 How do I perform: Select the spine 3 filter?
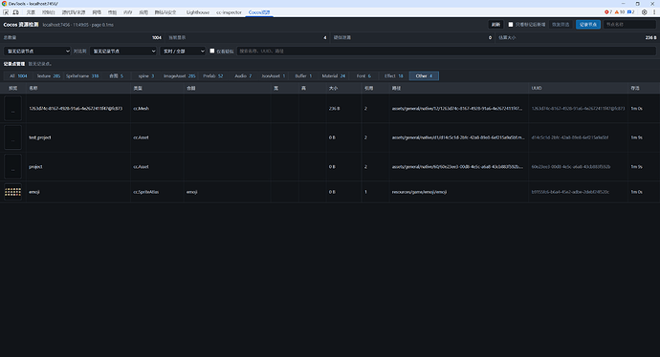146,76
